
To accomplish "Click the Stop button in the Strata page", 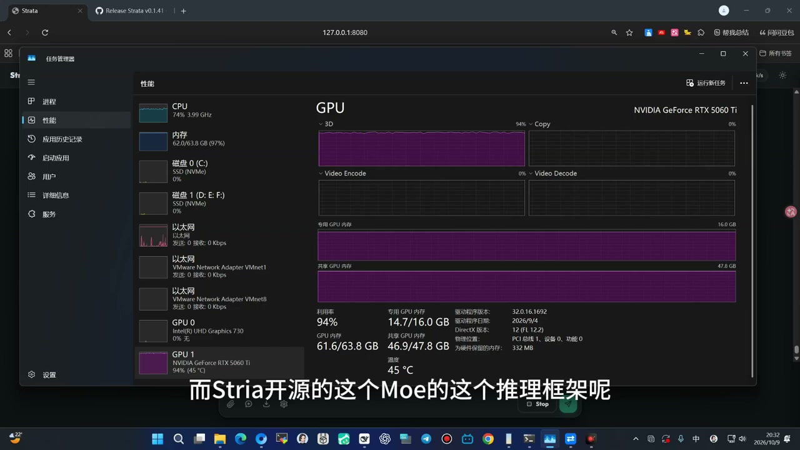I will [x=537, y=404].
